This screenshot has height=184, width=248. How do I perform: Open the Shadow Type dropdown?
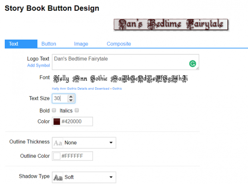point(84,177)
